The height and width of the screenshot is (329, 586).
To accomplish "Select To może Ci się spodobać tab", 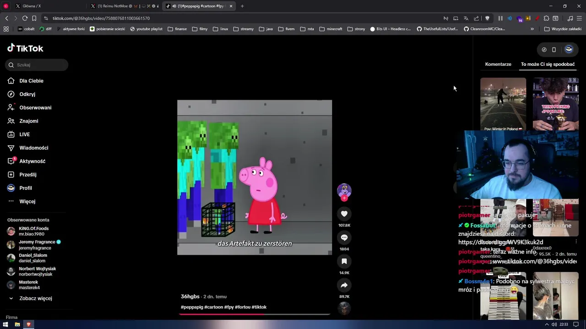I will pyautogui.click(x=548, y=64).
